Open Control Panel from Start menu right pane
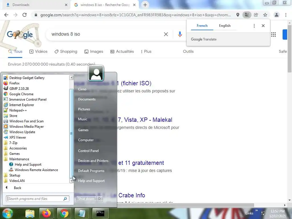The image size is (292, 219). 88,151
